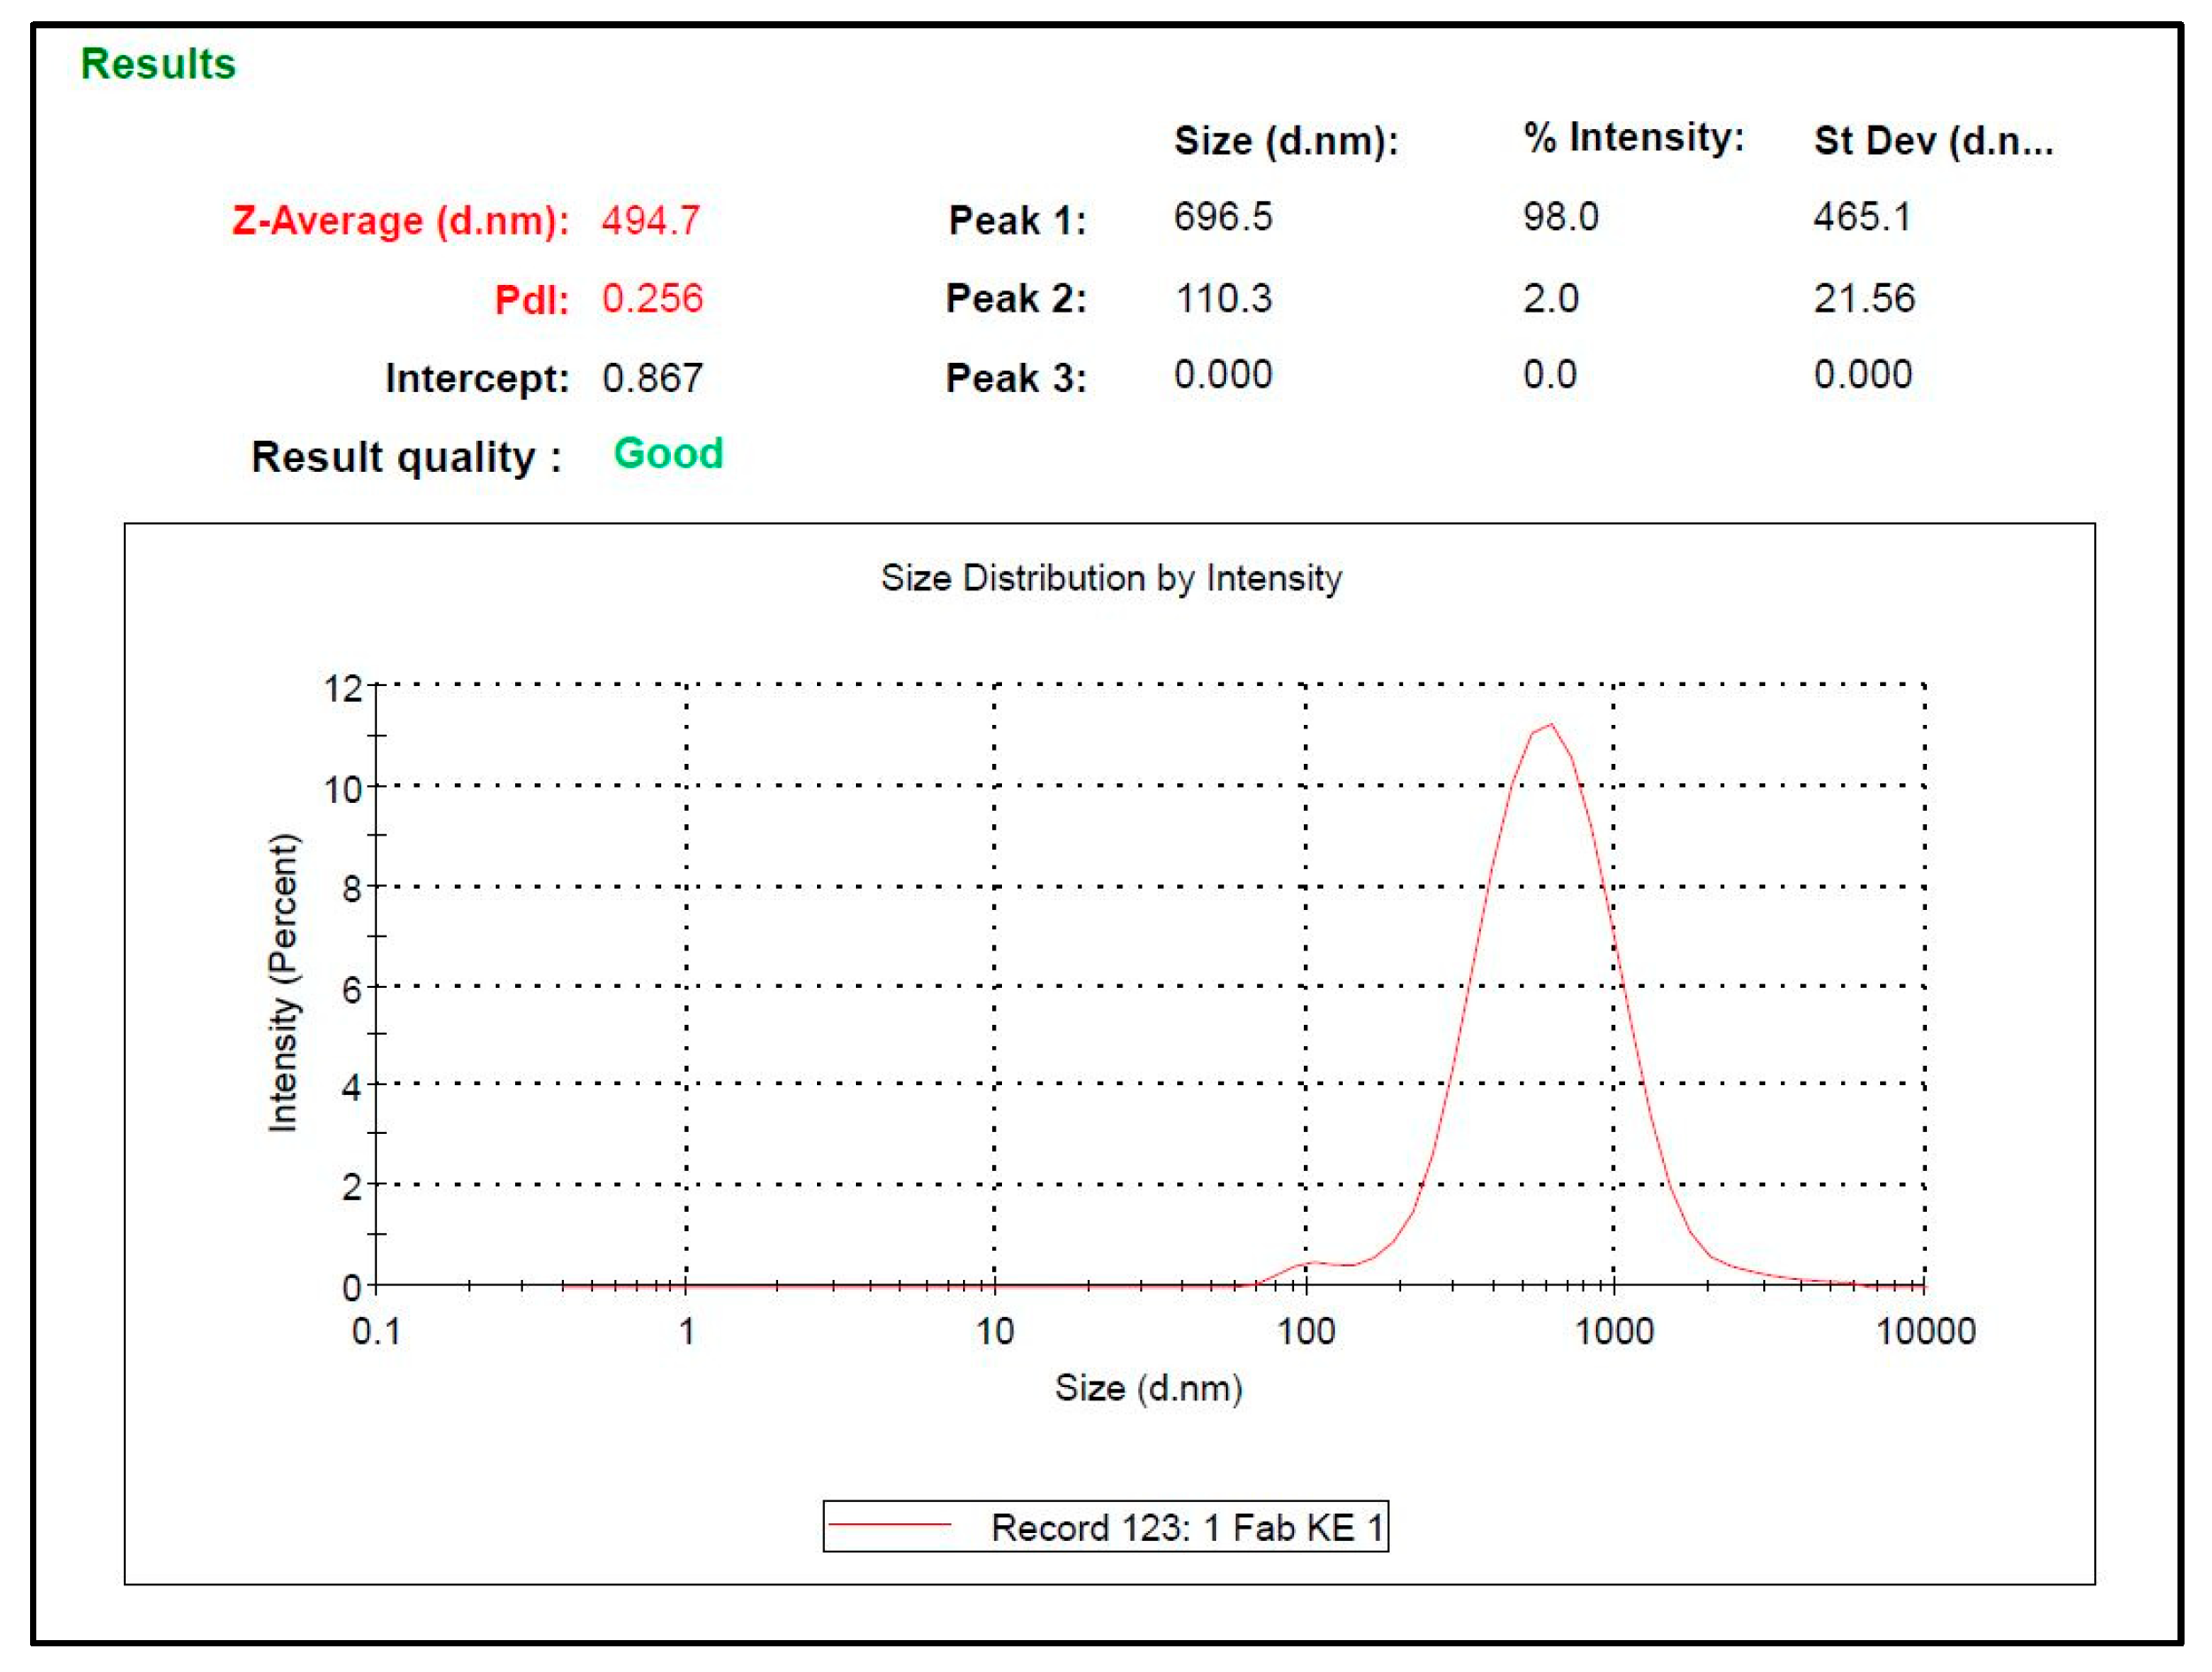Select the Z-Average value 494.7
Screen dimensions: 2212x1672
pyautogui.click(x=650, y=220)
